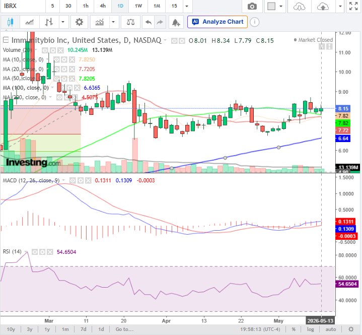Click the 19:58:13 (UTC-4) timezone clock
The width and height of the screenshot is (362, 335).
pos(260,329)
